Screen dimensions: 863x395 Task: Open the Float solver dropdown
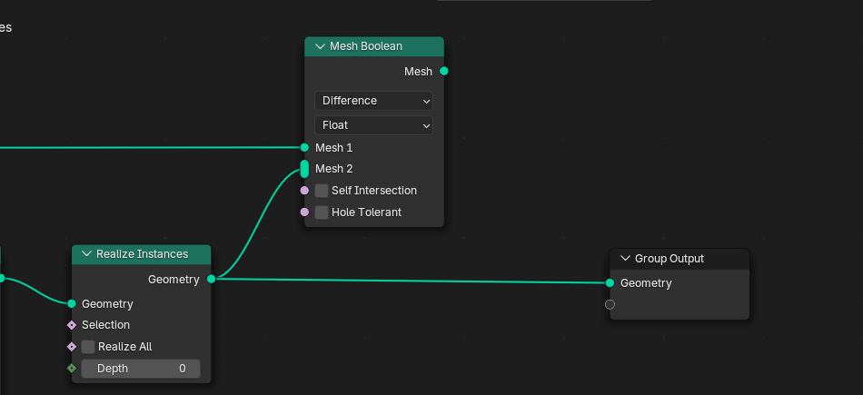pyautogui.click(x=373, y=125)
